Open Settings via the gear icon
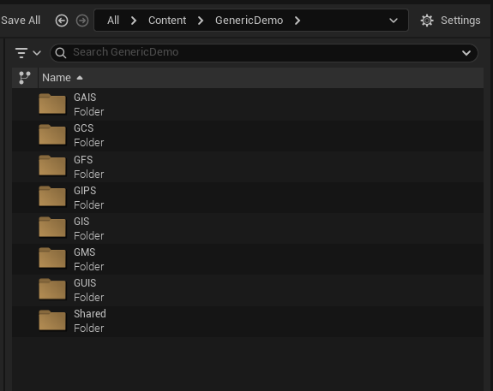Viewport: 493px width, 391px height. click(x=427, y=21)
